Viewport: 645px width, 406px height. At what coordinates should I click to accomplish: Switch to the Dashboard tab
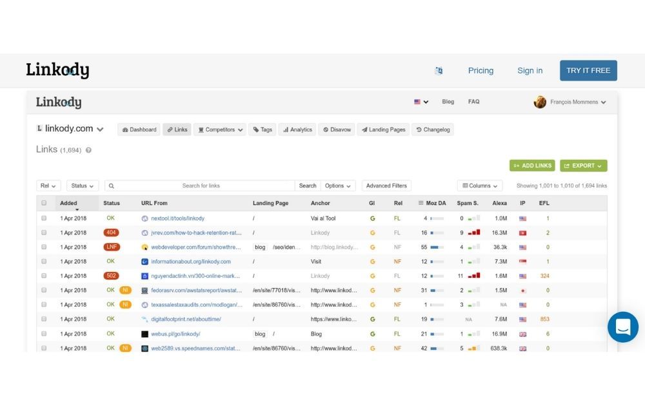pos(139,130)
